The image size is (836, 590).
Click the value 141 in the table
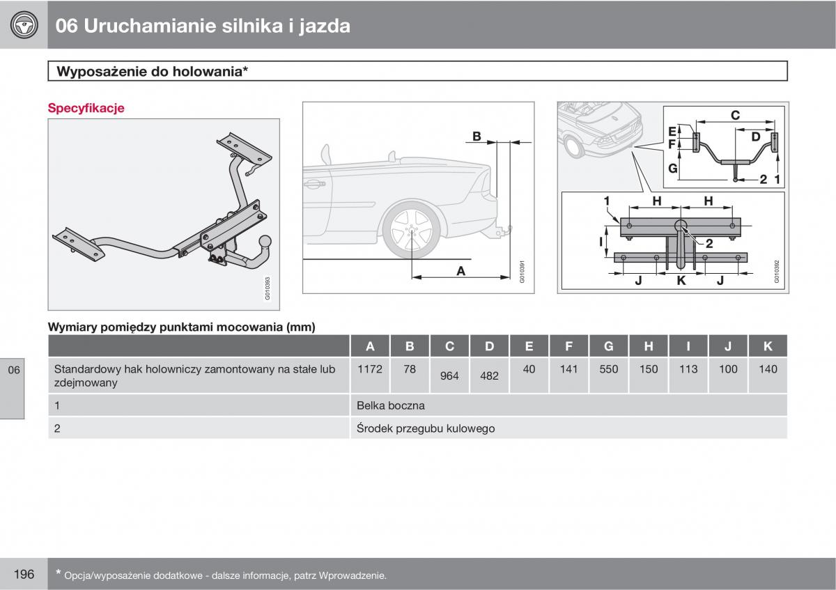point(568,369)
